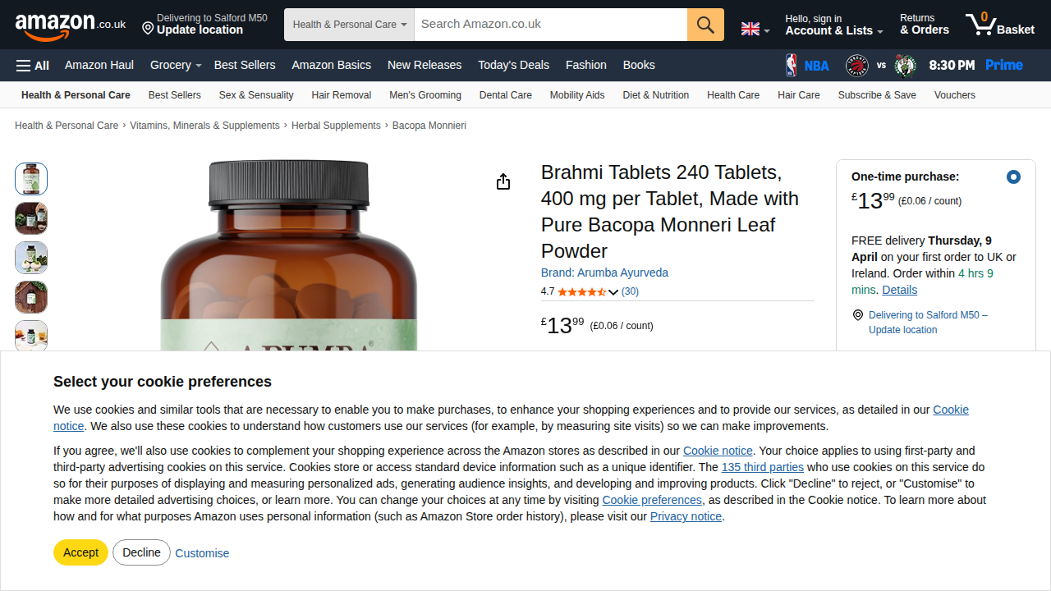Screen dimensions: 1051x591
Task: Expand the rating breakdown chevron
Action: click(613, 292)
